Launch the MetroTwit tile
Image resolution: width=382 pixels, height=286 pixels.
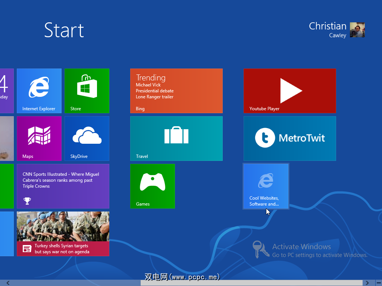tap(289, 138)
